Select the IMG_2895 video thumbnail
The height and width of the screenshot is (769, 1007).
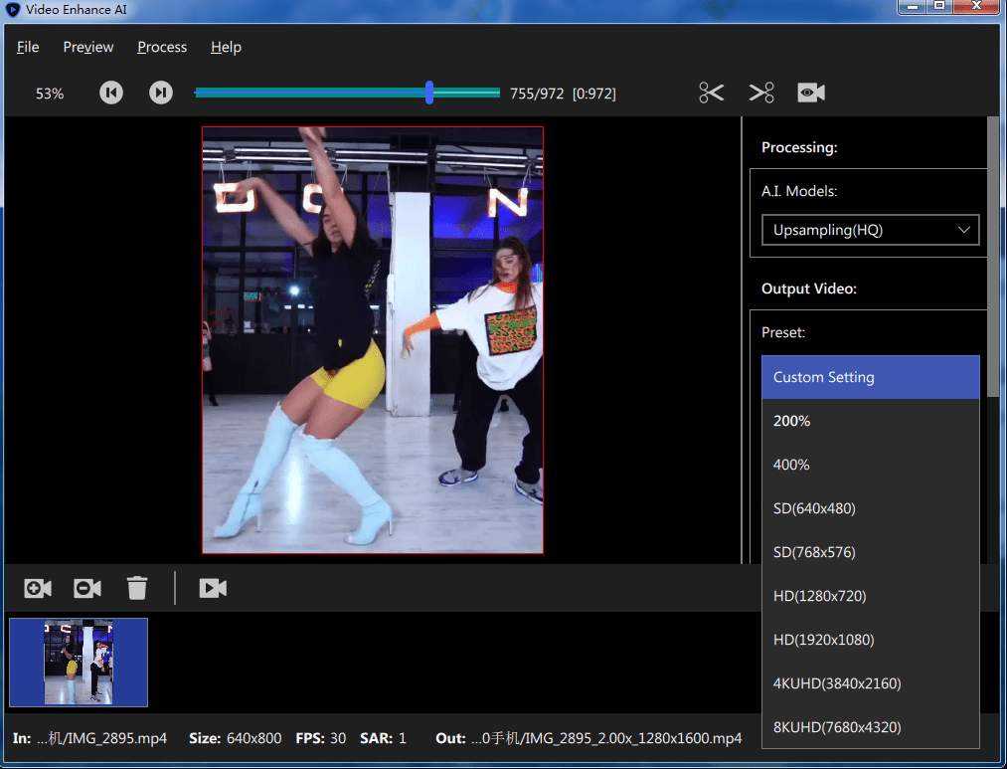pyautogui.click(x=79, y=663)
